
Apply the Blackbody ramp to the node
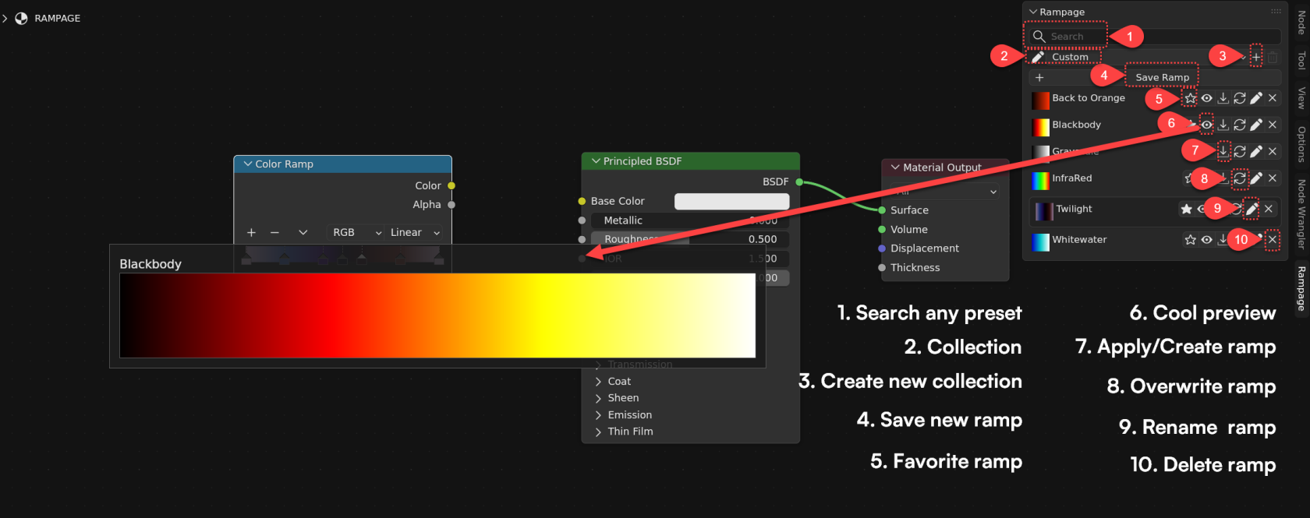tap(1223, 125)
